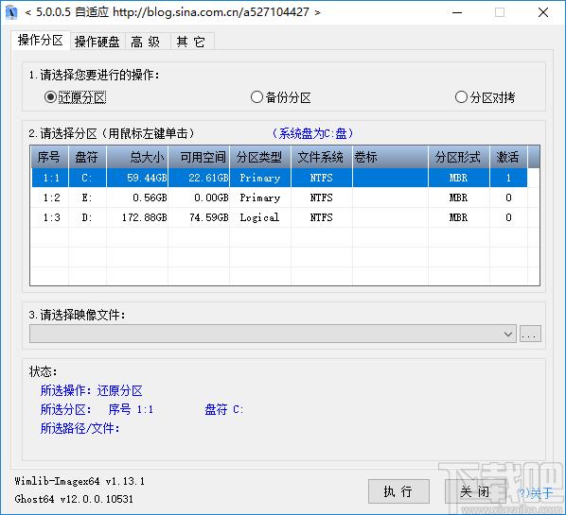Click the 系统盘为C:盘 blue note
The height and width of the screenshot is (515, 566).
(312, 133)
